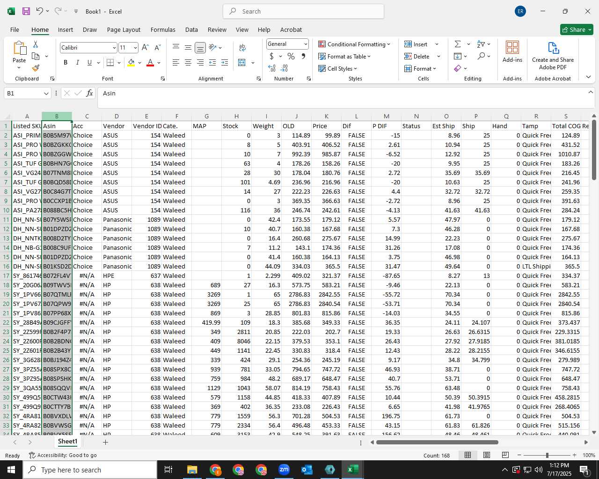Switch to the Page Layout tab
This screenshot has height=479, width=599.
tap(124, 29)
